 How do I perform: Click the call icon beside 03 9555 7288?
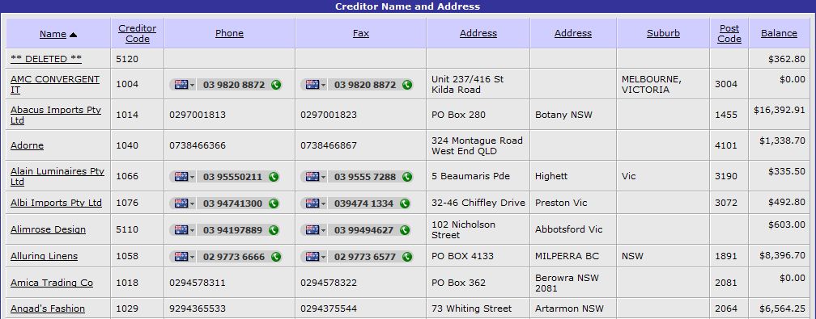coord(407,177)
